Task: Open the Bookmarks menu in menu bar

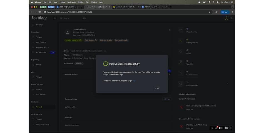Action: pos(71,2)
